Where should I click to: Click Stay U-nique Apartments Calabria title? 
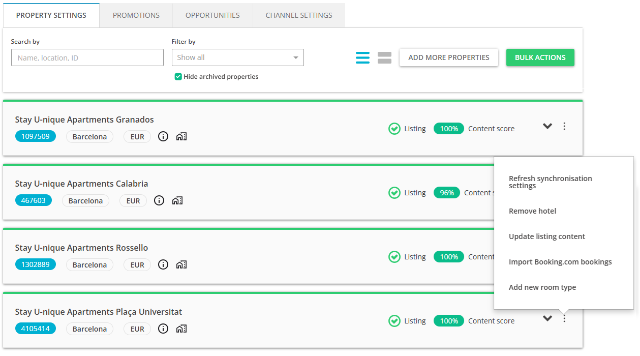(x=81, y=184)
